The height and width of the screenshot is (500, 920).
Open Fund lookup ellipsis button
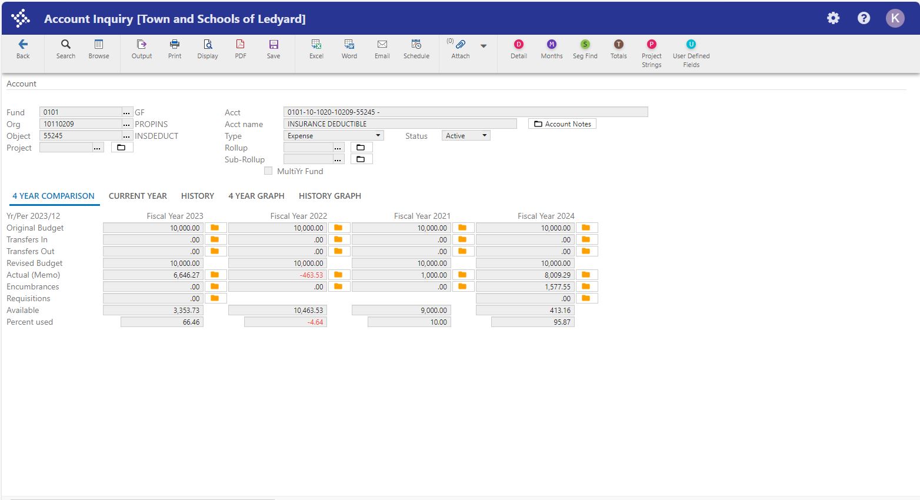[x=126, y=112]
